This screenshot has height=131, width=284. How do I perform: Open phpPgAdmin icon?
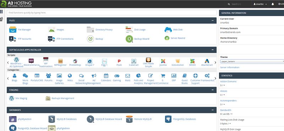click(x=51, y=128)
